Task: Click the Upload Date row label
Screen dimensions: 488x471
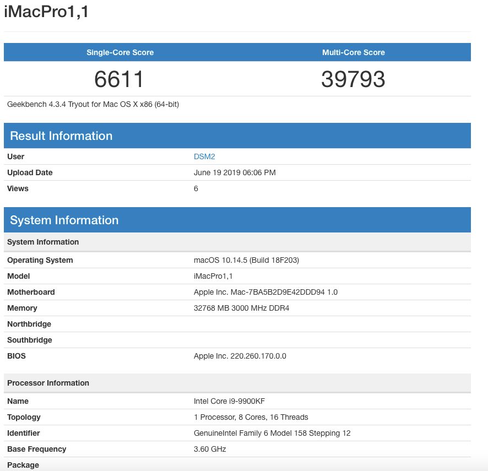Action: [x=30, y=172]
